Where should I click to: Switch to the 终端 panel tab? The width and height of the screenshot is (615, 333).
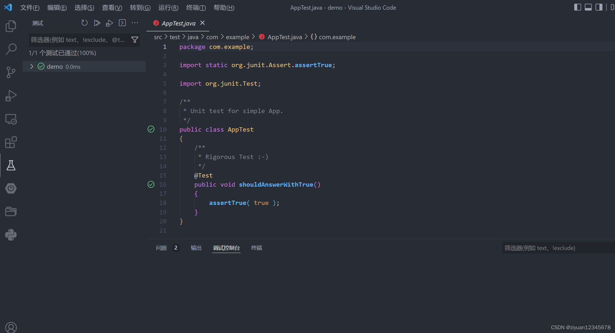coord(256,248)
